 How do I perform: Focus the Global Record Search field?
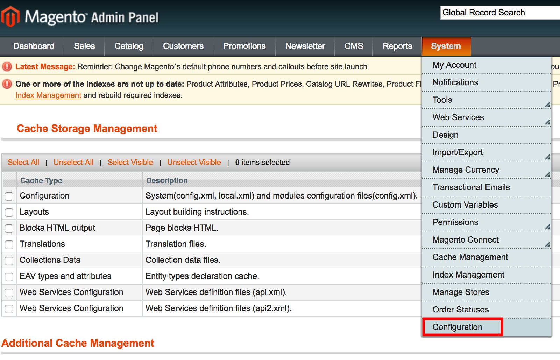499,13
